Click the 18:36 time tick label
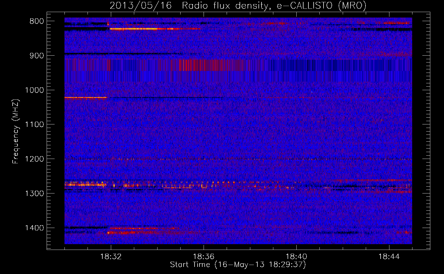This screenshot has width=444, height=274. [204, 257]
